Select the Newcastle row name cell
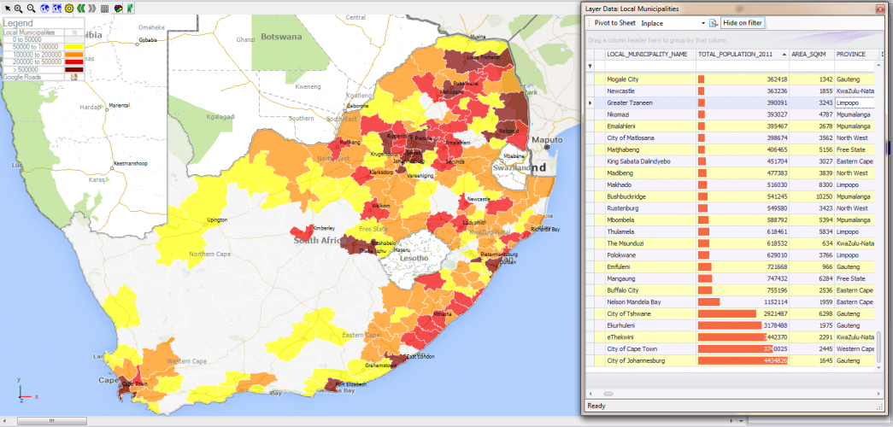 [x=651, y=91]
